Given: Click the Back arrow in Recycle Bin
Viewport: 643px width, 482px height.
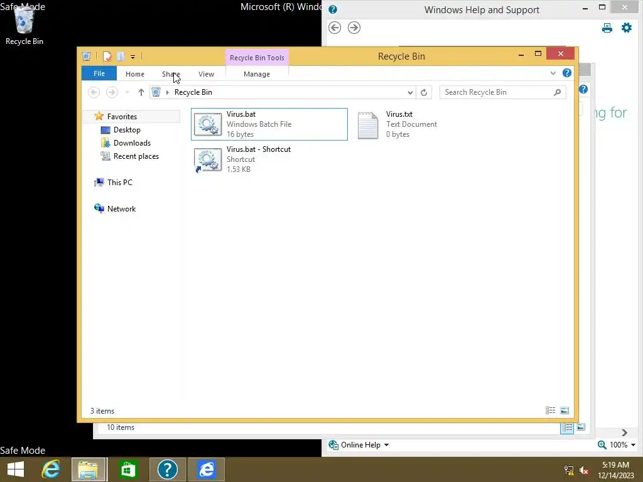Looking at the screenshot, I should (94, 92).
